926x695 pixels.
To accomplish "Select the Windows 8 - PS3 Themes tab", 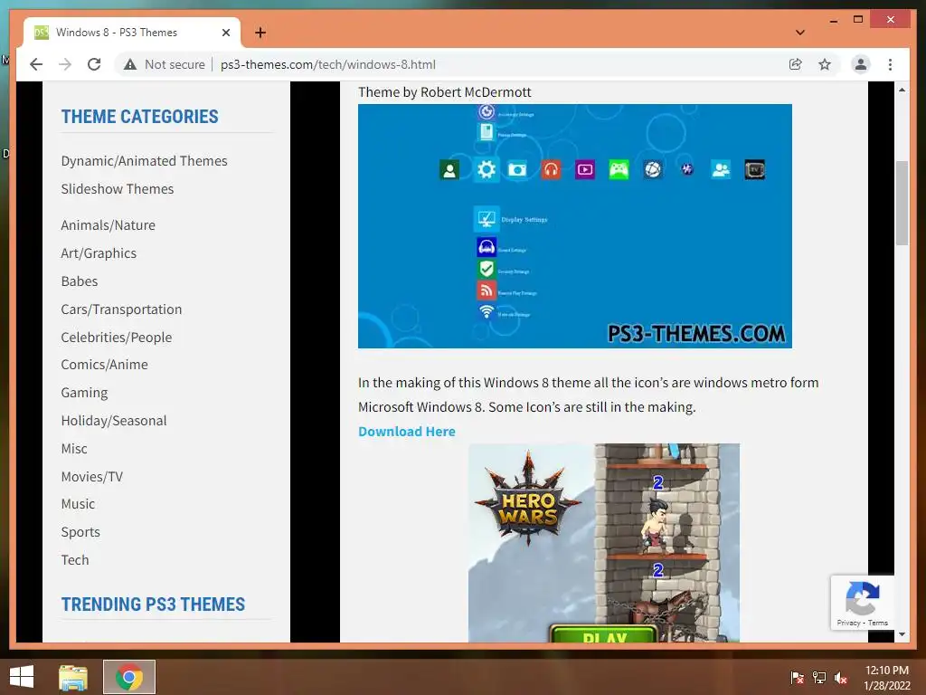I will [x=132, y=33].
